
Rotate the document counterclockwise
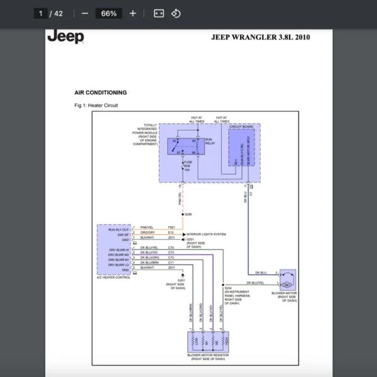176,13
